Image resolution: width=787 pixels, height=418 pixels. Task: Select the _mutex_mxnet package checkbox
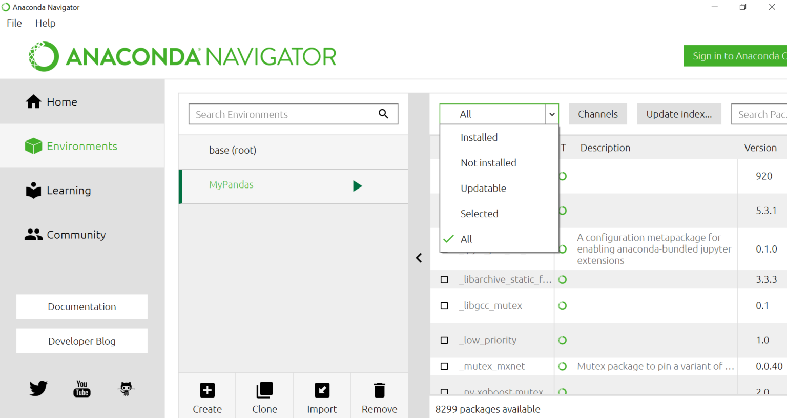coord(444,366)
